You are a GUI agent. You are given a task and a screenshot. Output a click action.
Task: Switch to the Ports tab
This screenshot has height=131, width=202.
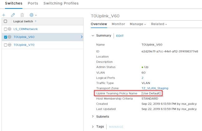click(x=33, y=3)
